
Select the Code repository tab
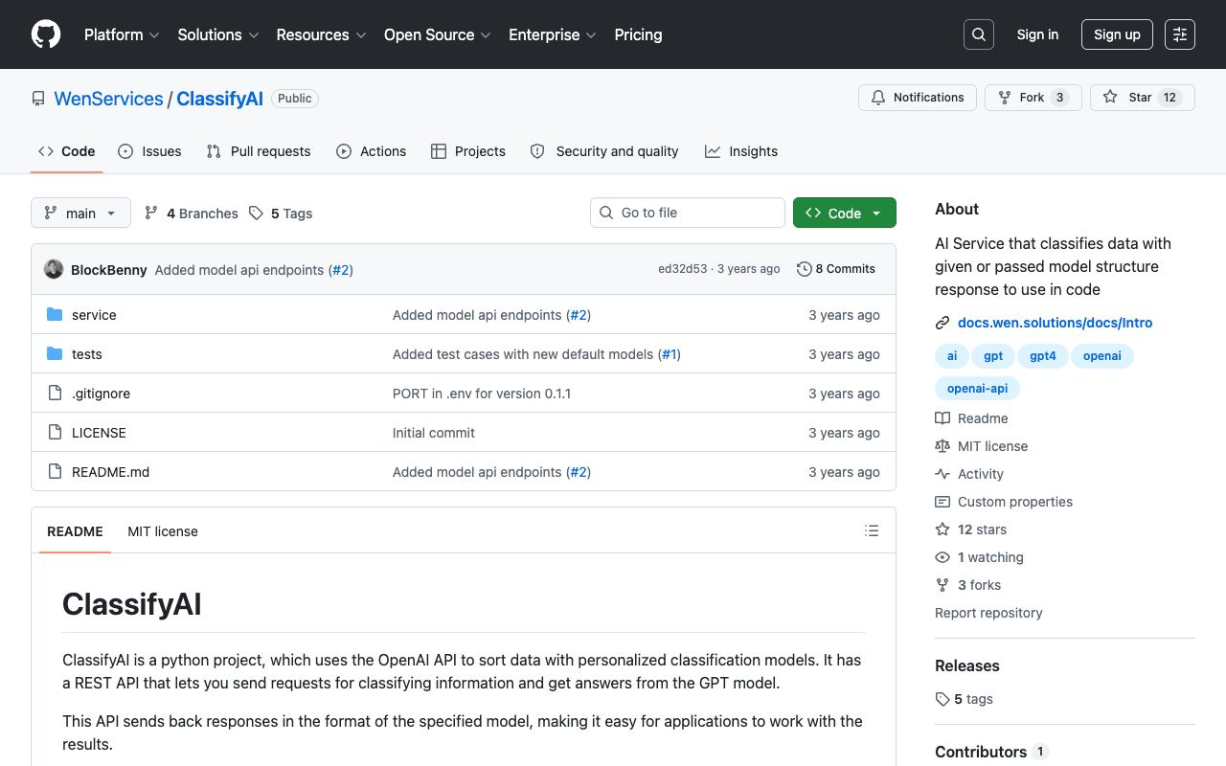pyautogui.click(x=67, y=151)
